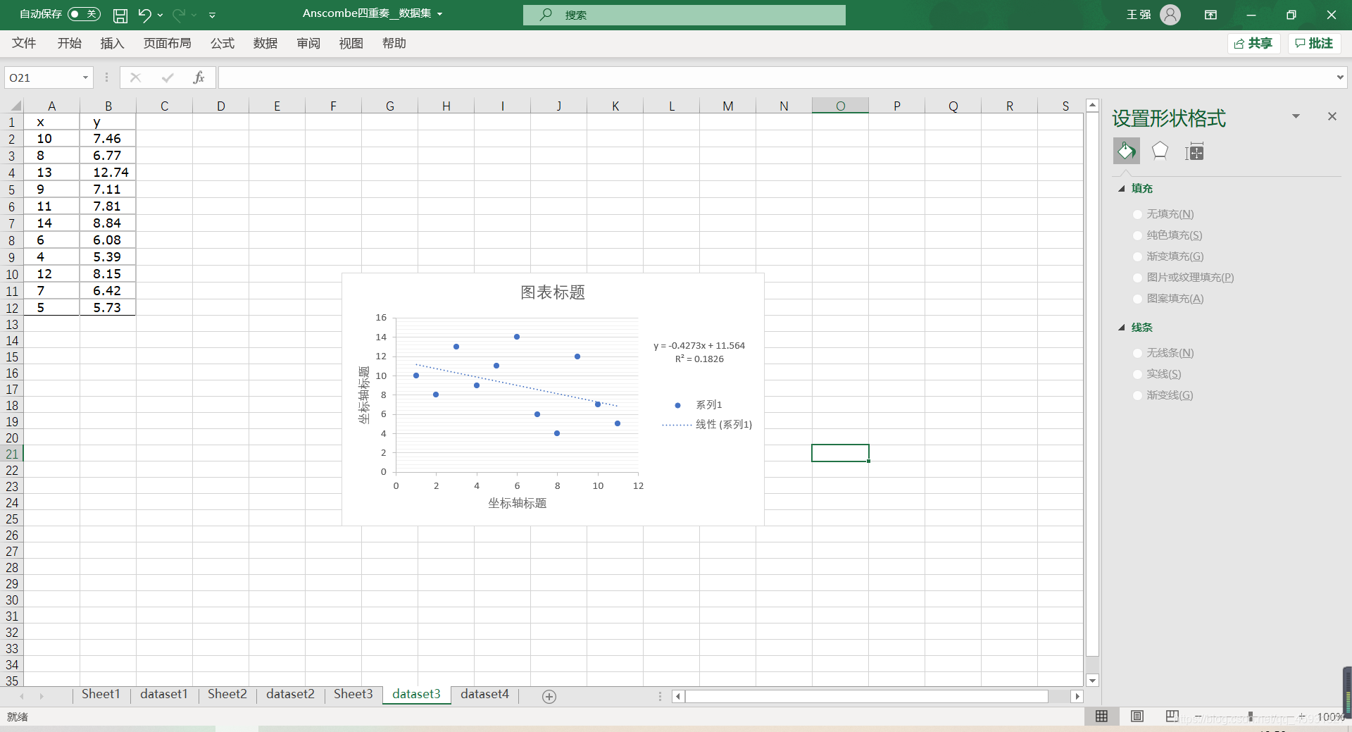Collapse the 线条 section

coord(1122,328)
